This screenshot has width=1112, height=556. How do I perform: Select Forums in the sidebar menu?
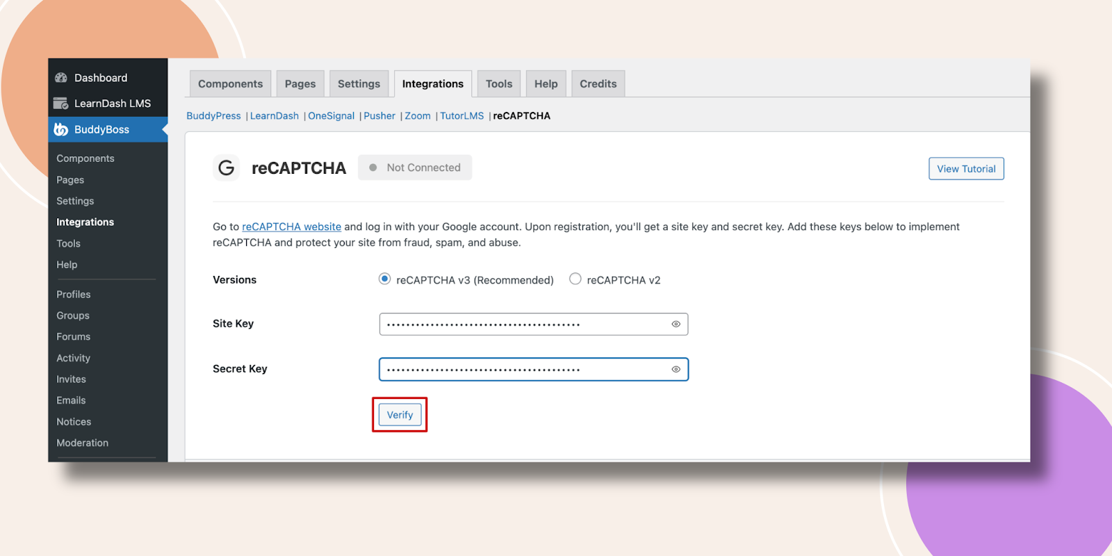pyautogui.click(x=73, y=336)
